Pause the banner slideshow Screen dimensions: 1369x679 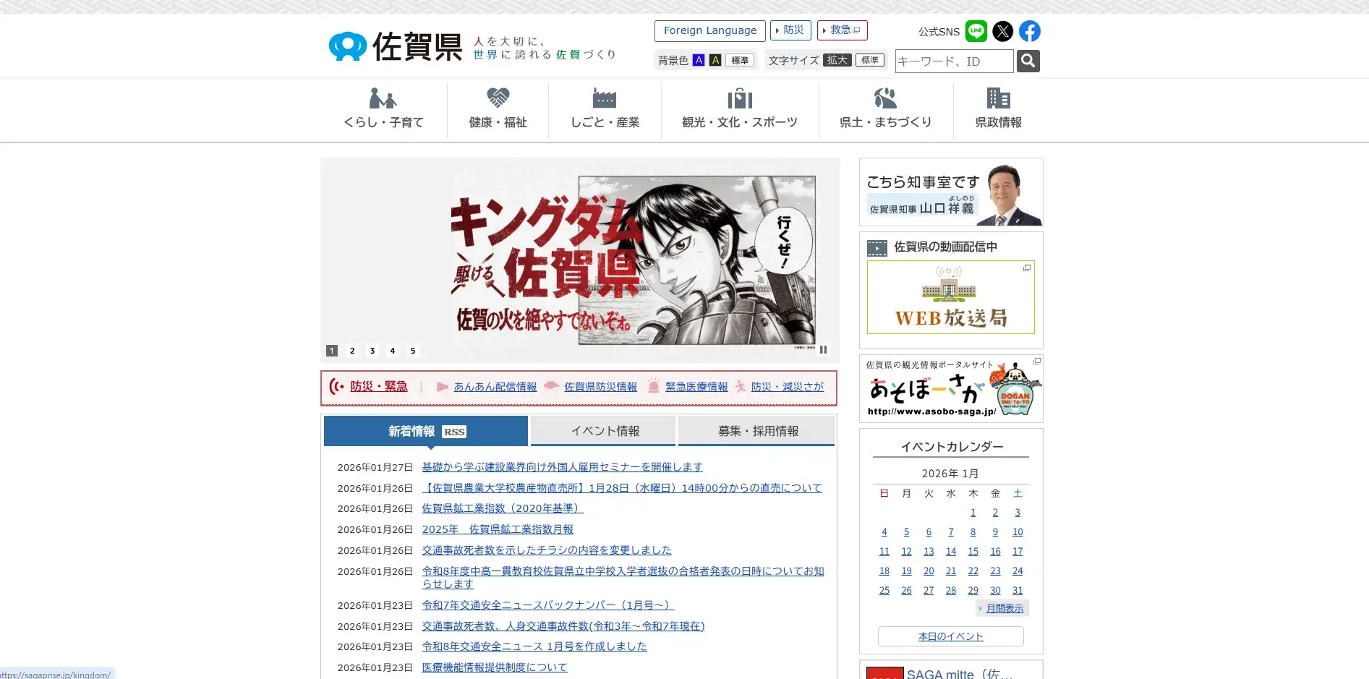(x=823, y=350)
